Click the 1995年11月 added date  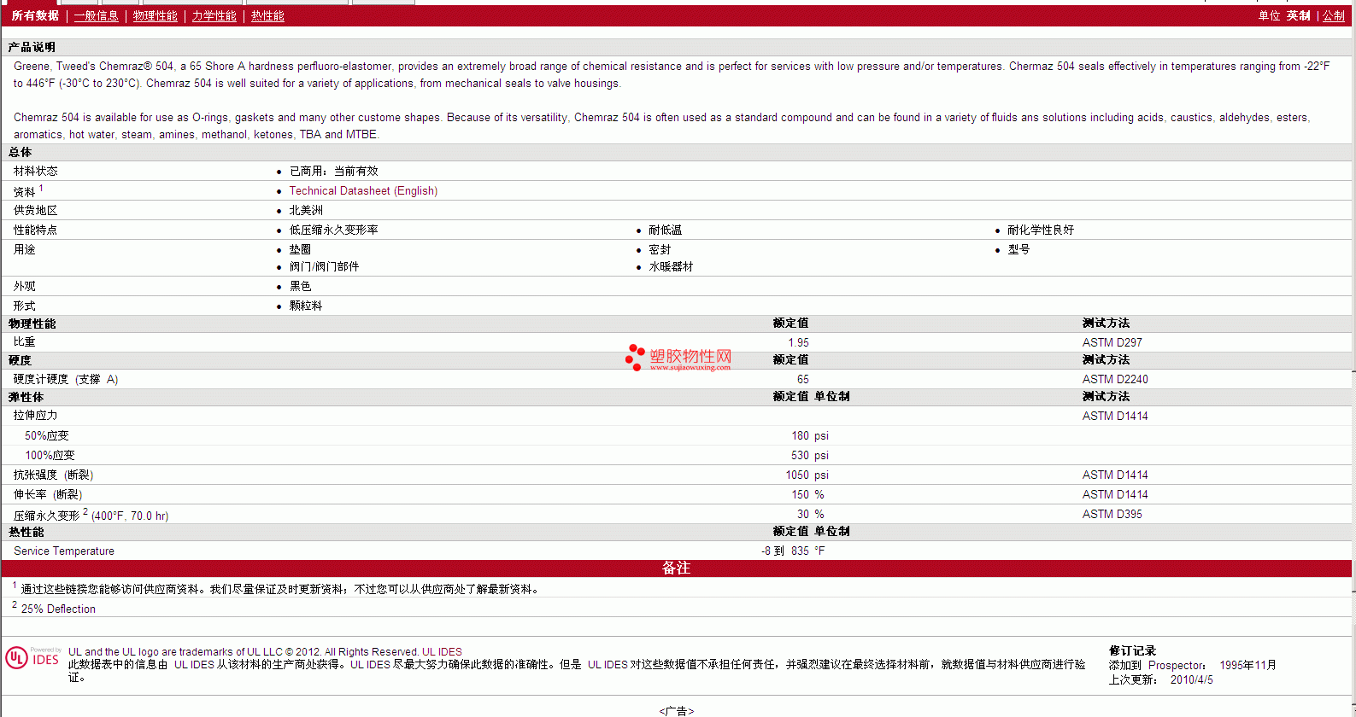click(1247, 665)
